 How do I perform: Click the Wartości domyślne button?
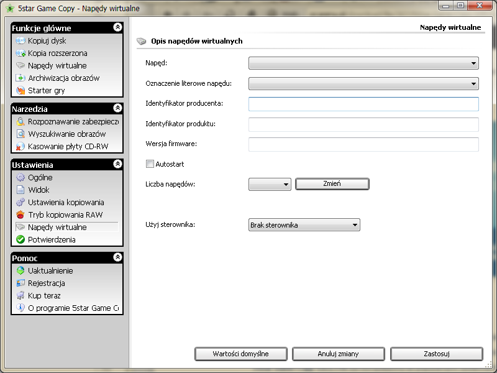[x=241, y=354]
